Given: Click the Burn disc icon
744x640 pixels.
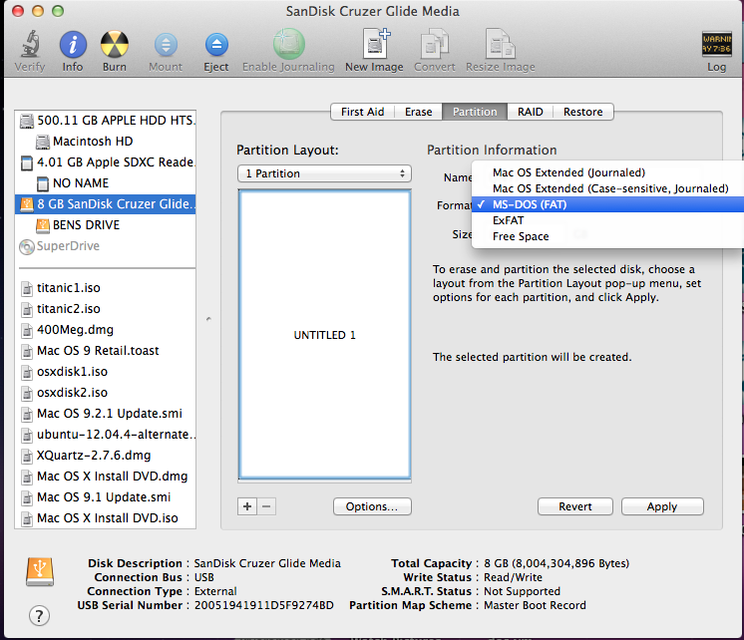Looking at the screenshot, I should [x=115, y=45].
